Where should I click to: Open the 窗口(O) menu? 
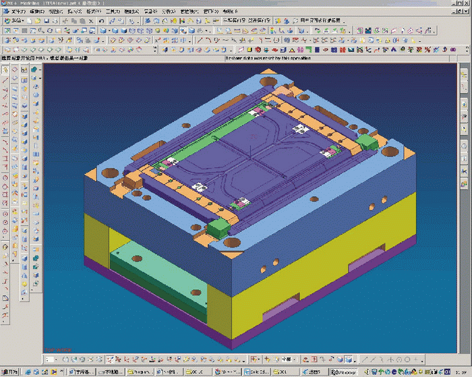tap(210, 12)
